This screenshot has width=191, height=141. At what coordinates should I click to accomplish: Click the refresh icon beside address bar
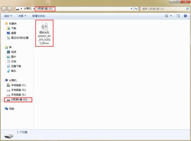pos(136,9)
